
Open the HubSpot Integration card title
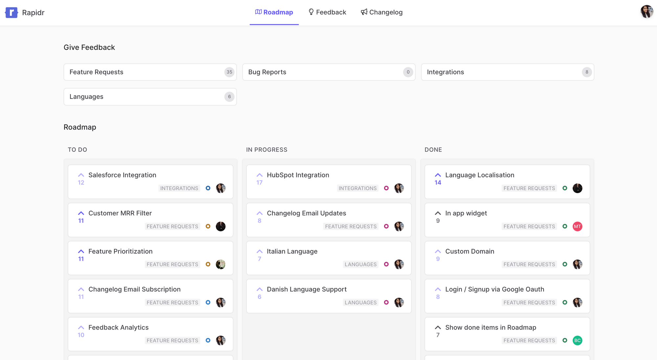[x=298, y=175]
